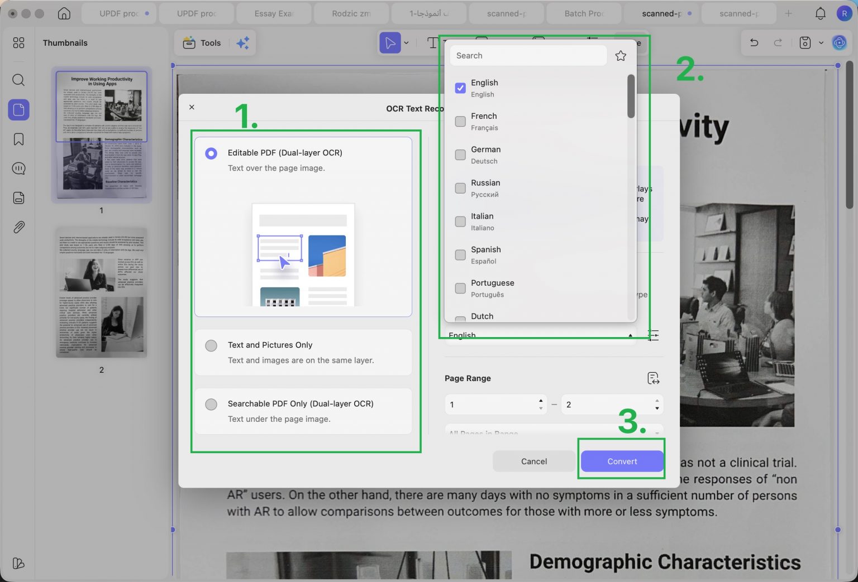858x582 pixels.
Task: Switch to Essay Exa tab
Action: (x=274, y=13)
